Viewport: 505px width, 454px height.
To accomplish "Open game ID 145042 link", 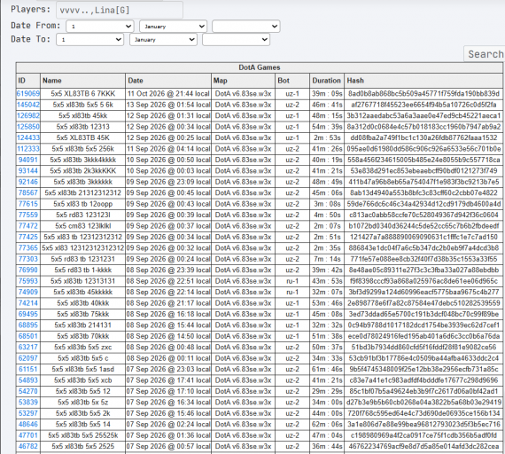I will (28, 105).
